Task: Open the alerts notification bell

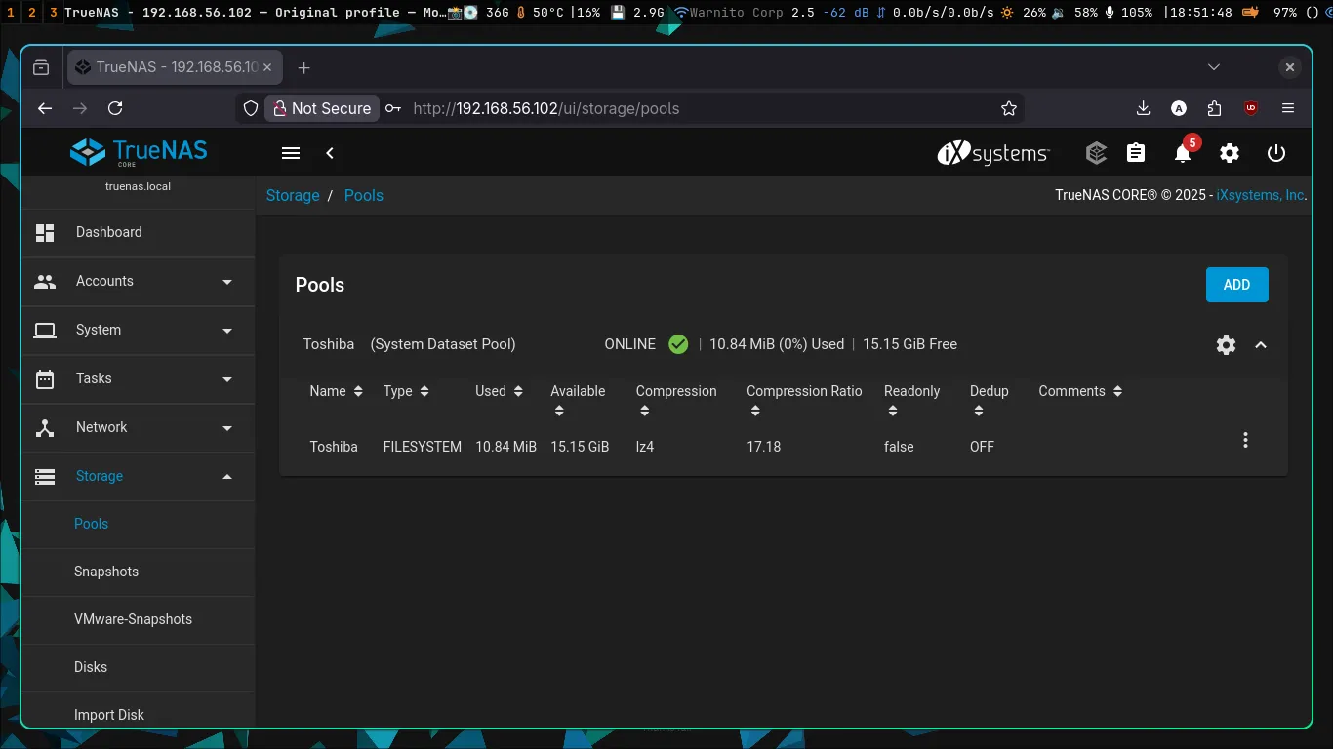Action: 1183,154
